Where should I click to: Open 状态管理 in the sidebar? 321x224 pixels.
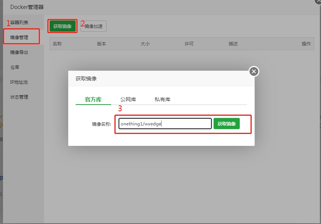(19, 97)
